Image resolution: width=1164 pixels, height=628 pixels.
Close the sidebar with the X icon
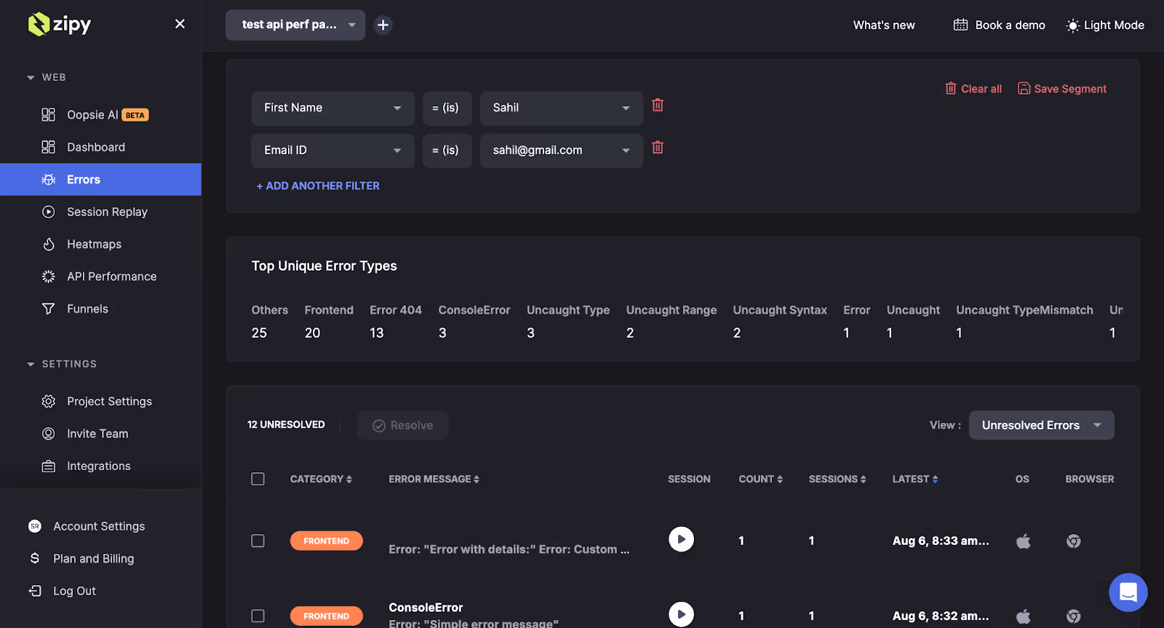pyautogui.click(x=180, y=24)
